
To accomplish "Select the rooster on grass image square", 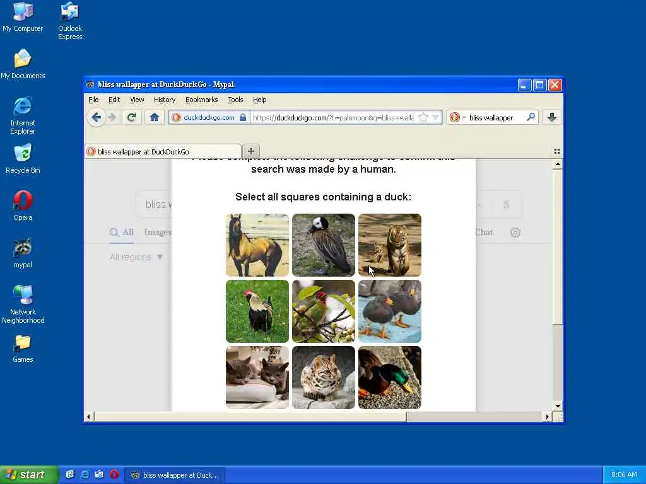I will pyautogui.click(x=257, y=311).
